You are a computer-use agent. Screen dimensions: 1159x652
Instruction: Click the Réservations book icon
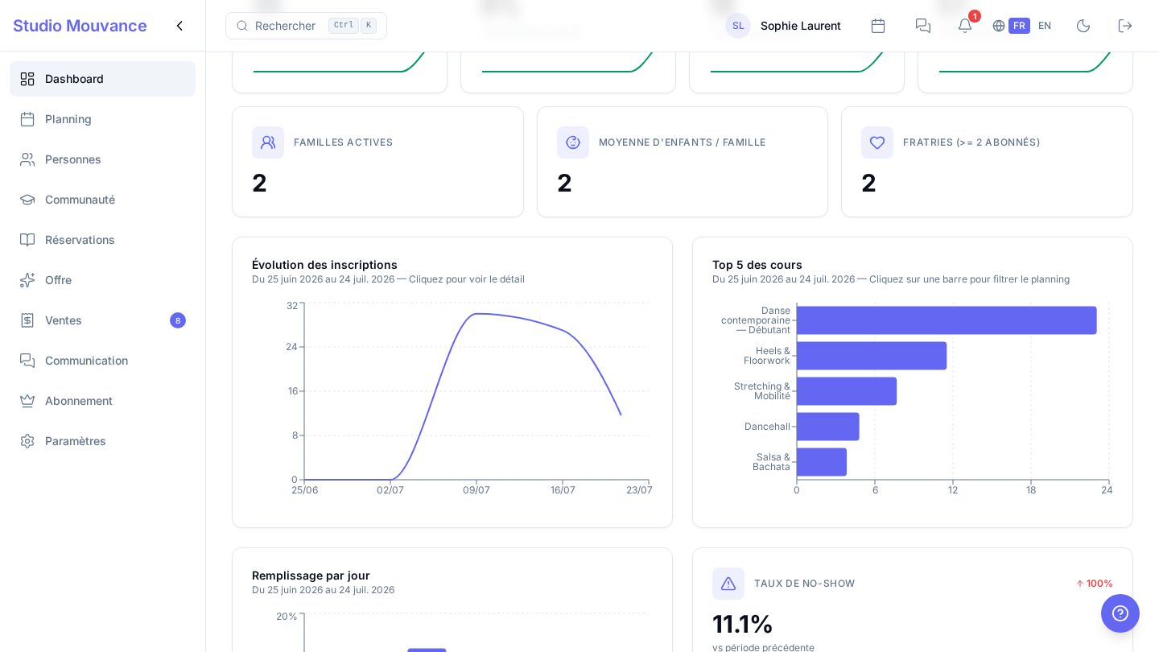coord(27,240)
